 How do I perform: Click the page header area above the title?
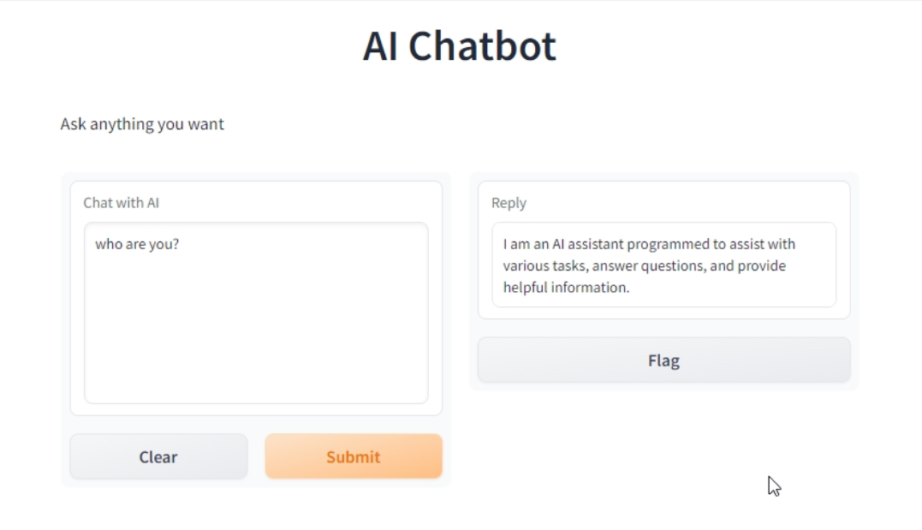click(461, 10)
